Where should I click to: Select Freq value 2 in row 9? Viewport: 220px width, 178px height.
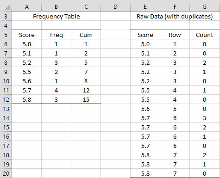(56, 72)
